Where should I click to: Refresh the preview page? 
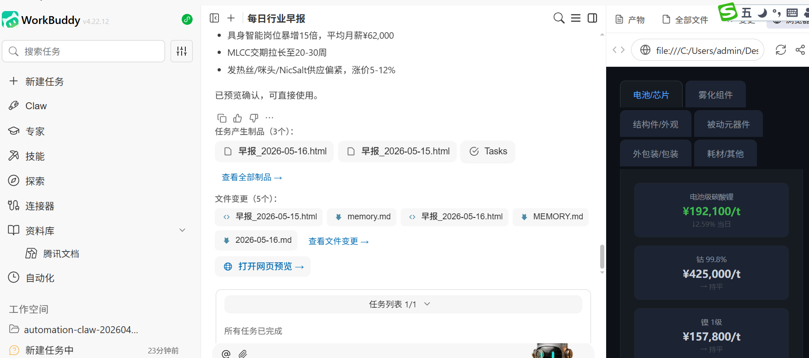coord(781,50)
